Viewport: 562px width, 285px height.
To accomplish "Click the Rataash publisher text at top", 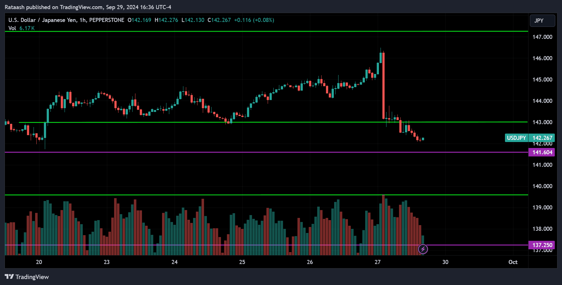I will click(x=15, y=7).
